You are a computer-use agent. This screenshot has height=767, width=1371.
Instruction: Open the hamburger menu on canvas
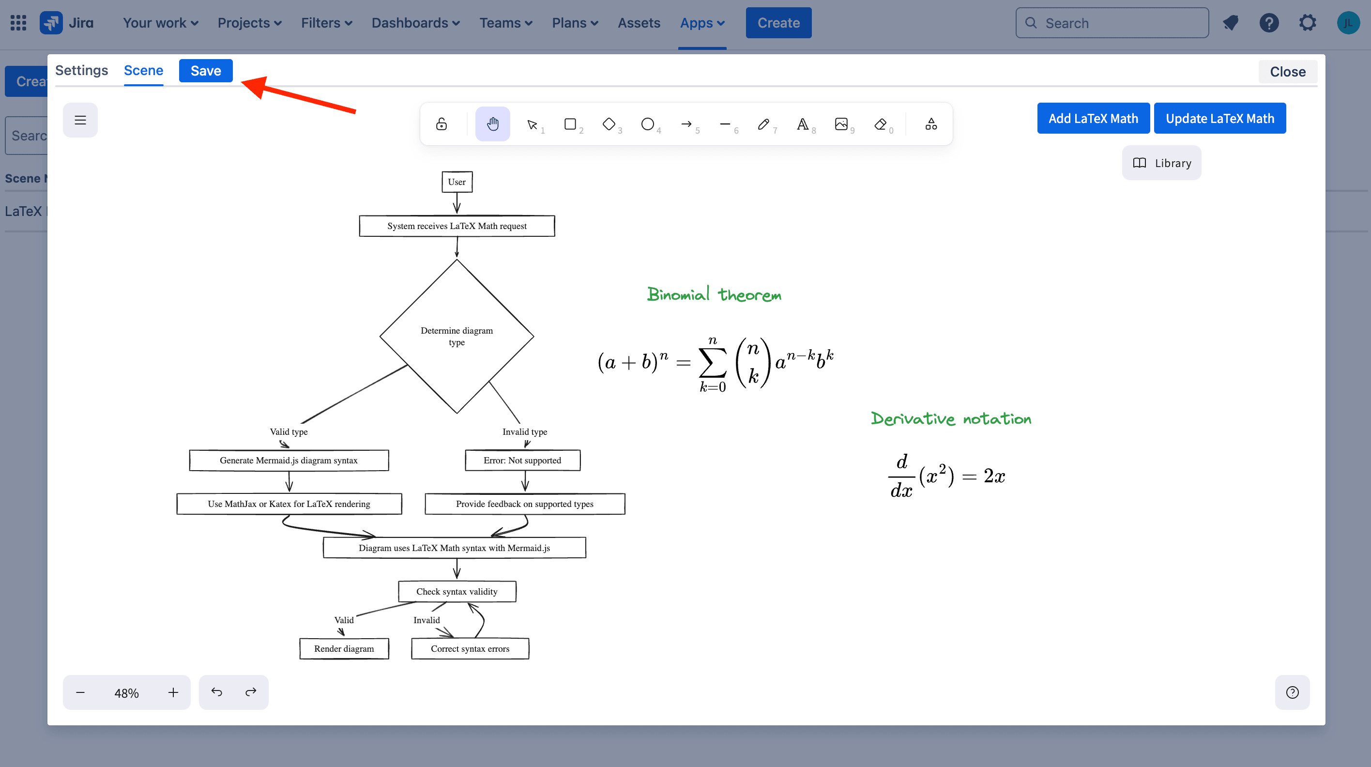pyautogui.click(x=80, y=120)
